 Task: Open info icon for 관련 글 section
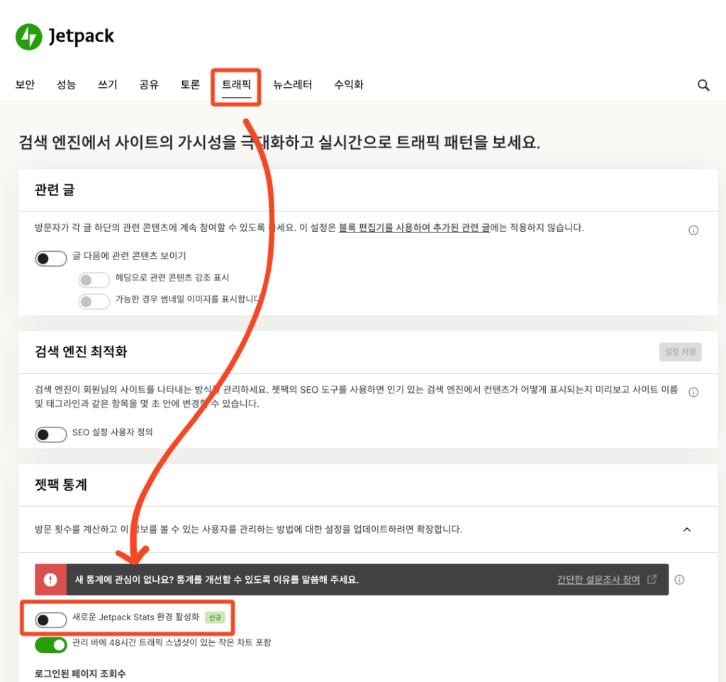(693, 230)
